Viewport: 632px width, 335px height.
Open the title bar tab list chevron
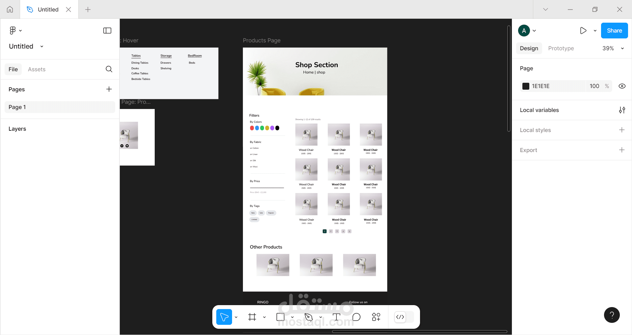(545, 9)
